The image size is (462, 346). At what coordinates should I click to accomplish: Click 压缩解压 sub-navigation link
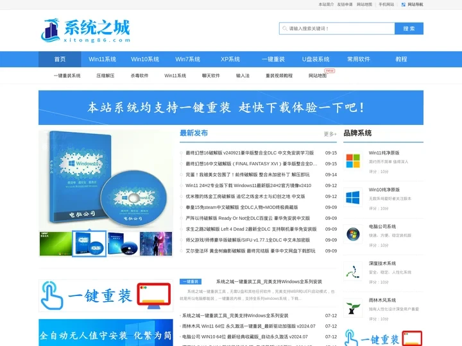tap(105, 76)
